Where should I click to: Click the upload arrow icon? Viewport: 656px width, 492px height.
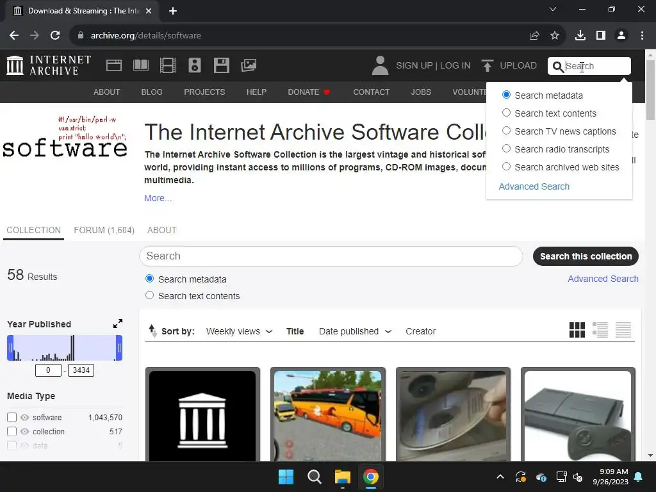[x=487, y=66]
